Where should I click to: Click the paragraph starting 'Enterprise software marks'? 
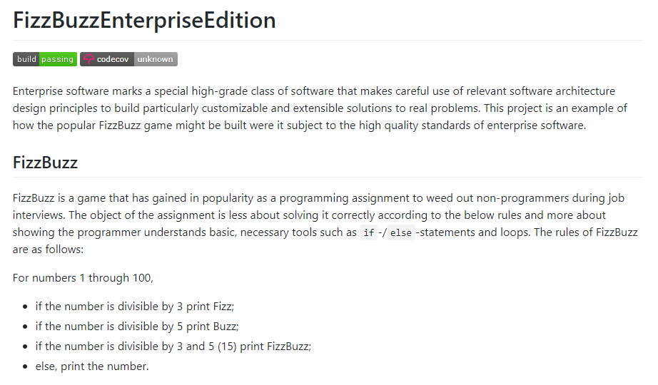point(320,108)
